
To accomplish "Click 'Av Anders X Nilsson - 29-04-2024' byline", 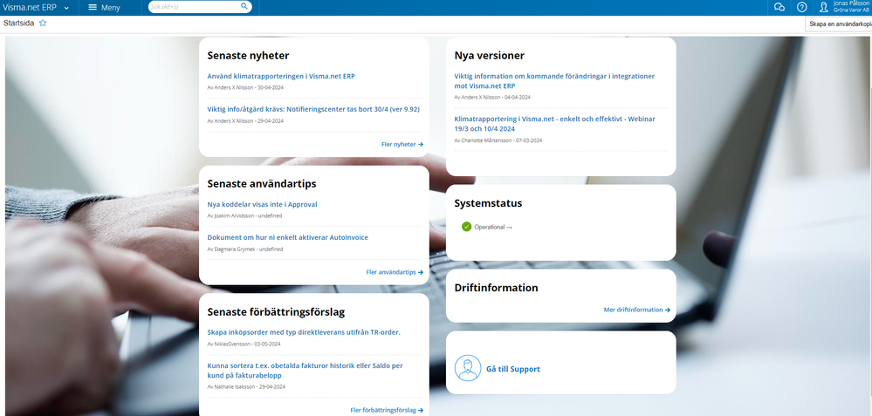I will pos(245,120).
